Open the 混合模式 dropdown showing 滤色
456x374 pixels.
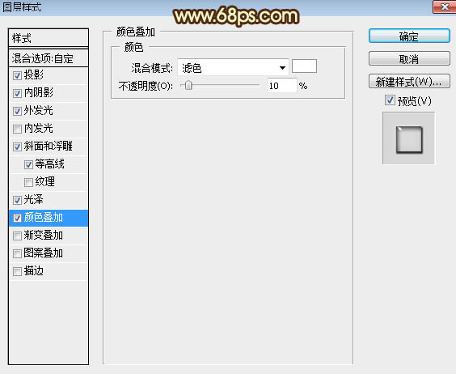pos(233,68)
